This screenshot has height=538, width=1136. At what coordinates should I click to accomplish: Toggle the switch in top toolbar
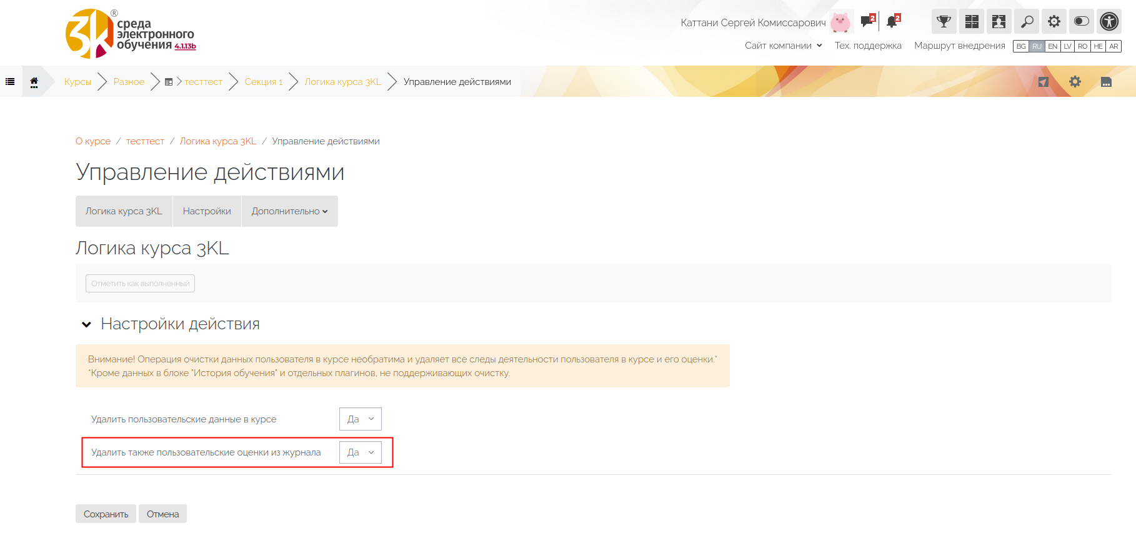click(x=1081, y=22)
